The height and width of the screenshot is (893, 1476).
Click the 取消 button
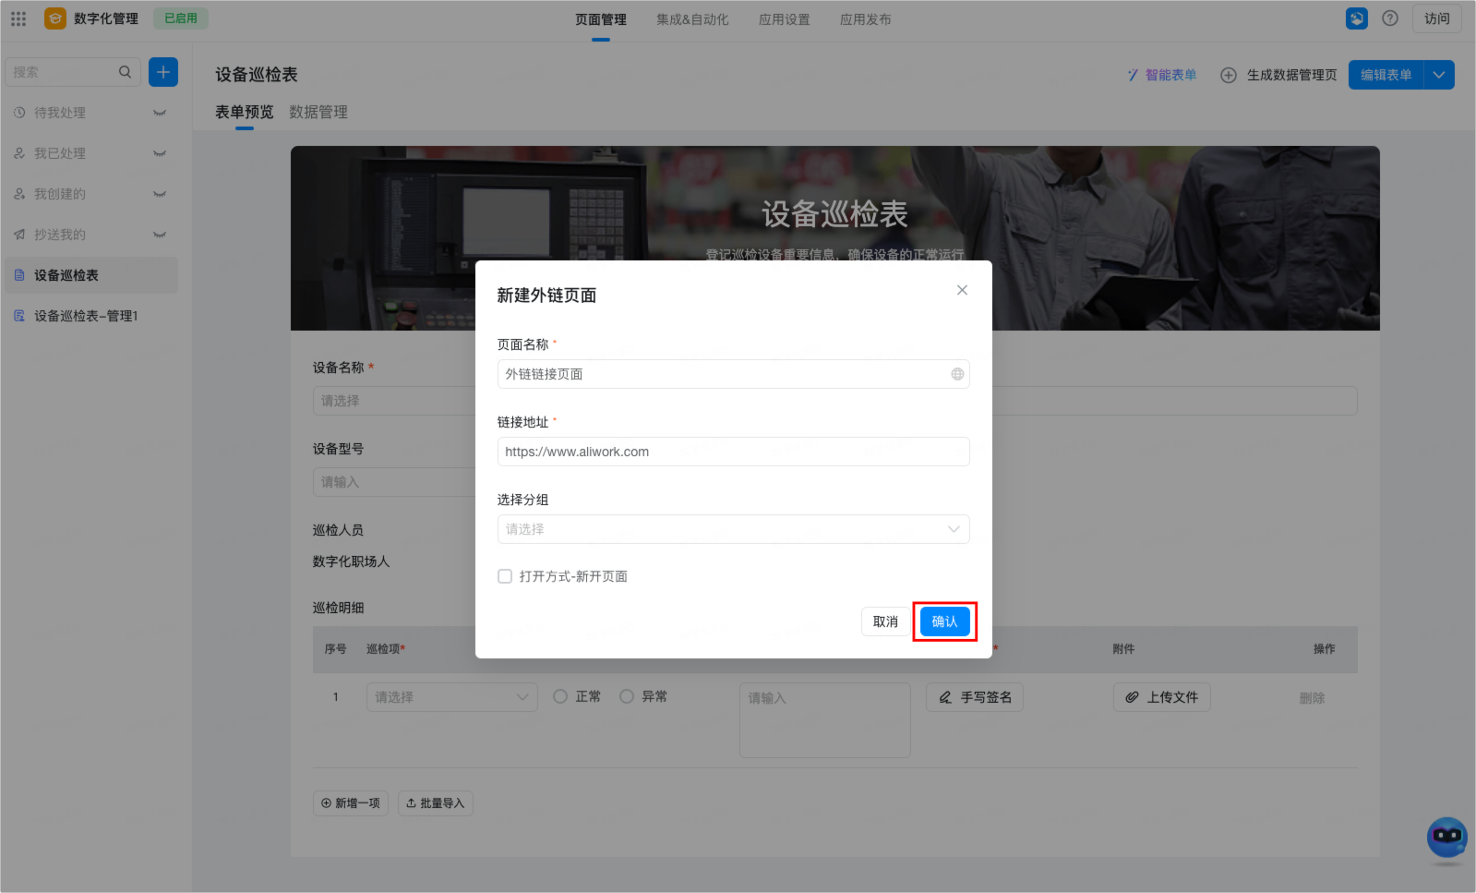pos(886,621)
